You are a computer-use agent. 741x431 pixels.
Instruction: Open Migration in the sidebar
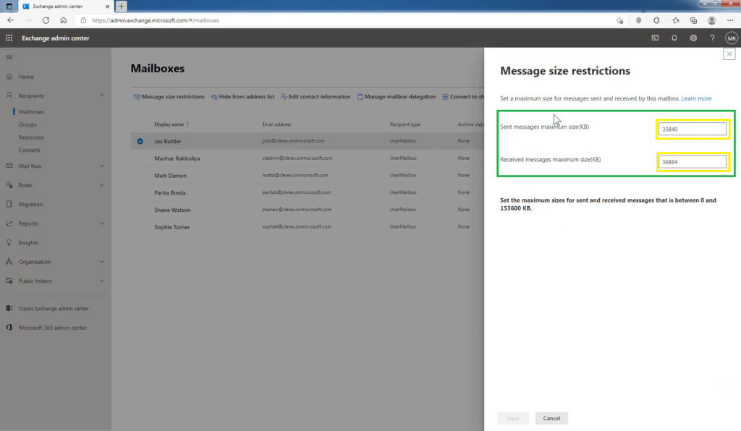[x=30, y=205]
